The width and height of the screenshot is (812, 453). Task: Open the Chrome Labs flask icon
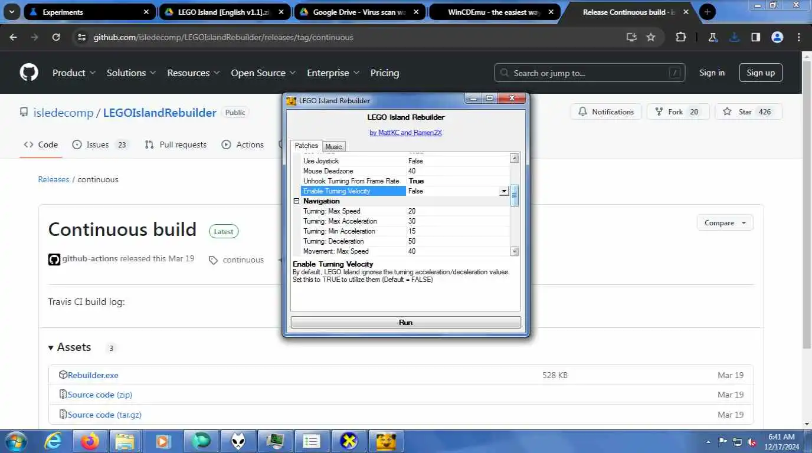point(712,37)
